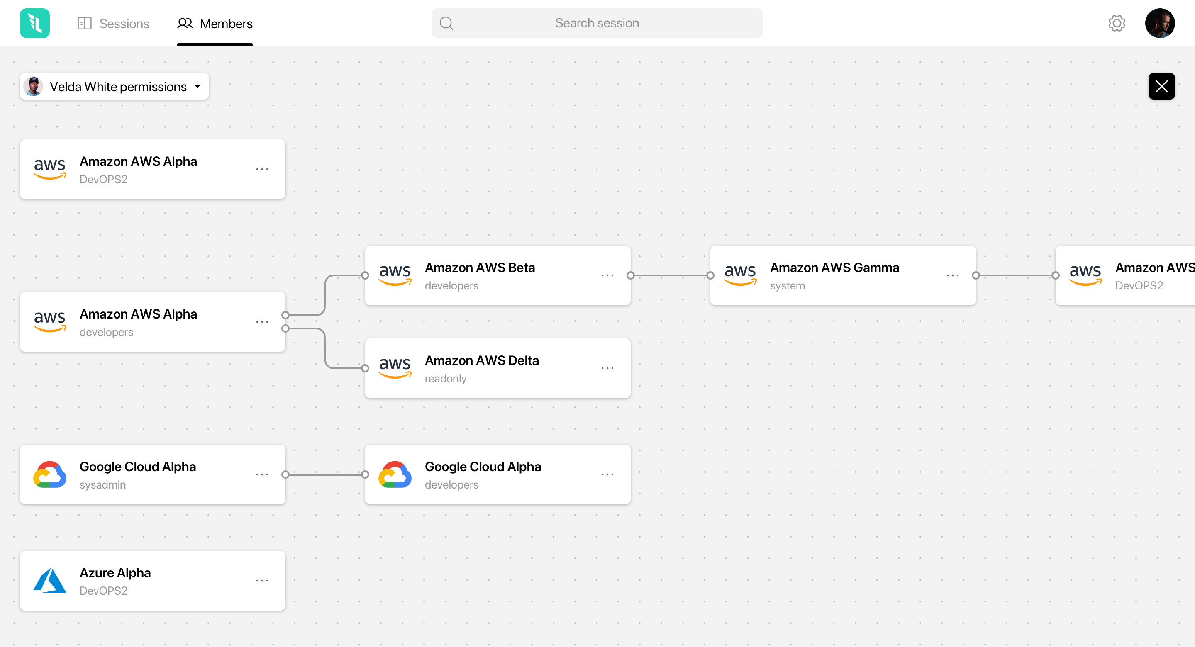The image size is (1195, 647).
Task: Click output connector on Google Cloud sysadmin node
Action: pos(285,474)
